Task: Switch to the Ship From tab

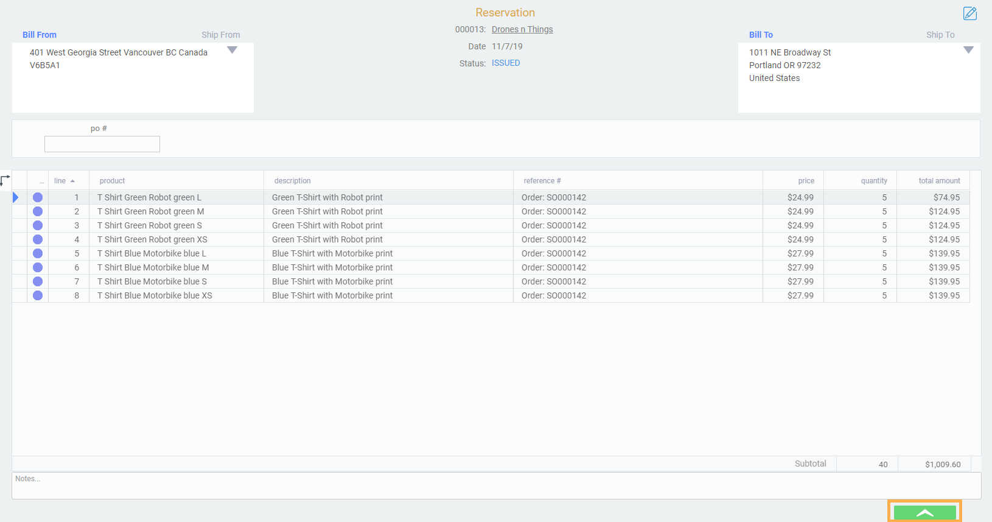Action: click(x=221, y=35)
